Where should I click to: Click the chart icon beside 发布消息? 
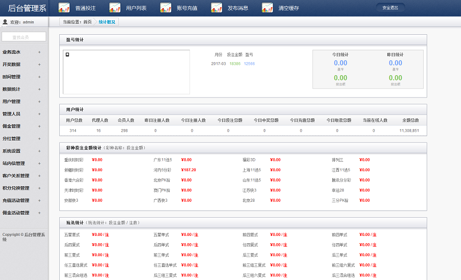pos(216,8)
